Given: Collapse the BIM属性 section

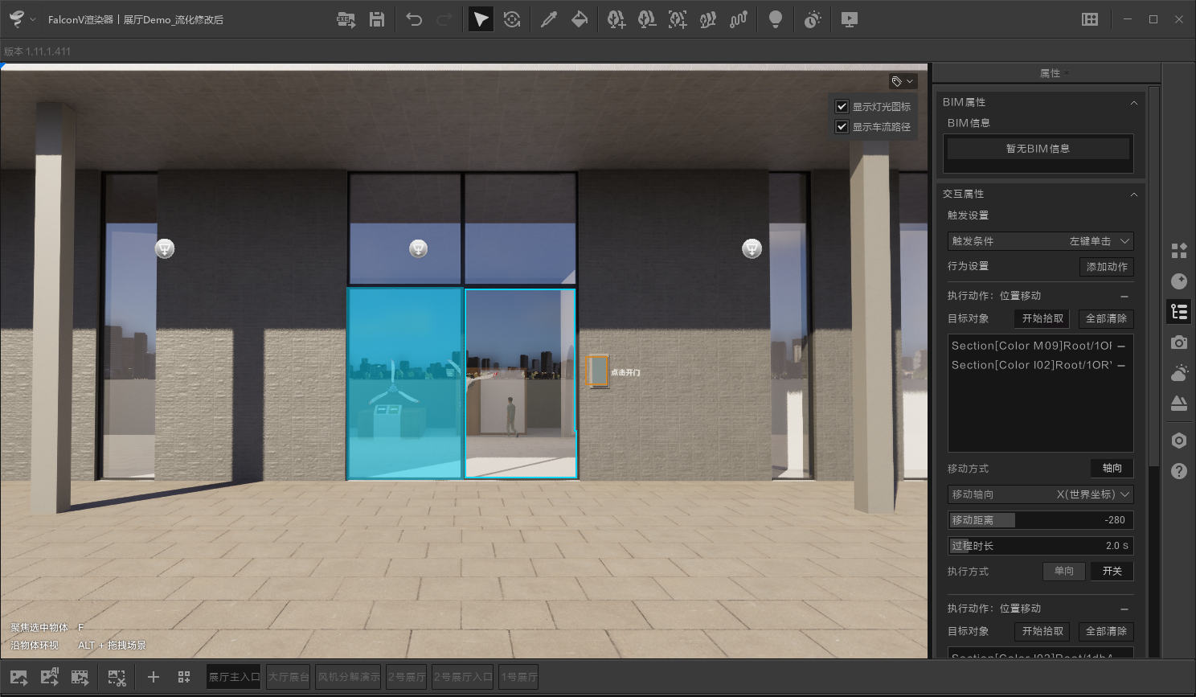Looking at the screenshot, I should tap(1133, 102).
